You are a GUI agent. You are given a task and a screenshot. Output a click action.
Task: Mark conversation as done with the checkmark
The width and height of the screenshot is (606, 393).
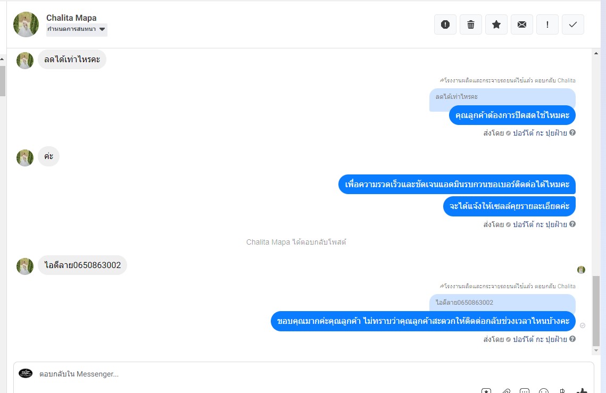pos(573,24)
